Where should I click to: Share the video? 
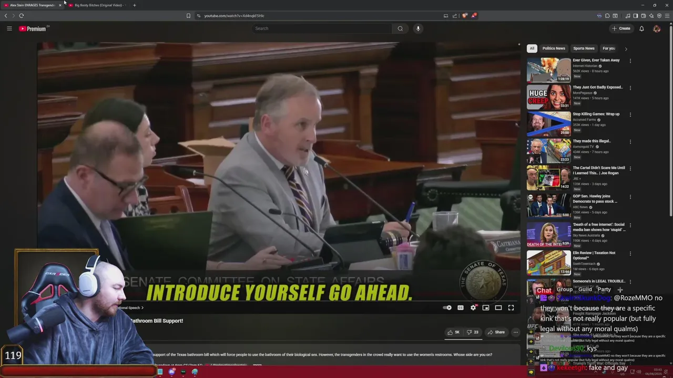click(496, 332)
